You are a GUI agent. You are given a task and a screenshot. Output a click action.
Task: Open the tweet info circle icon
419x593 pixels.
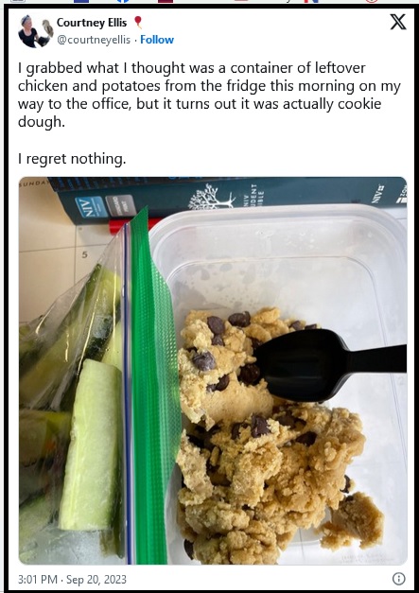(x=398, y=579)
